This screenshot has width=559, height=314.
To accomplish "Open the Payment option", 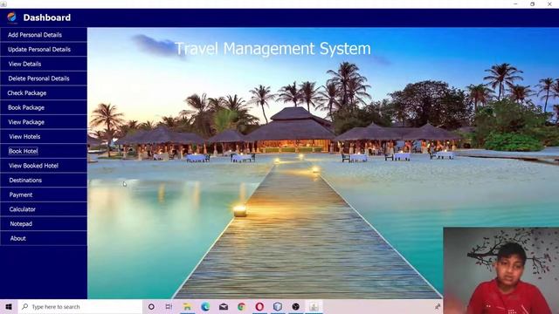I will click(44, 195).
